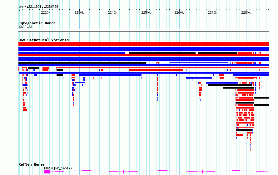Click the large magenta DHRSX exon block
This screenshot has width=278, height=175.
coord(47,172)
